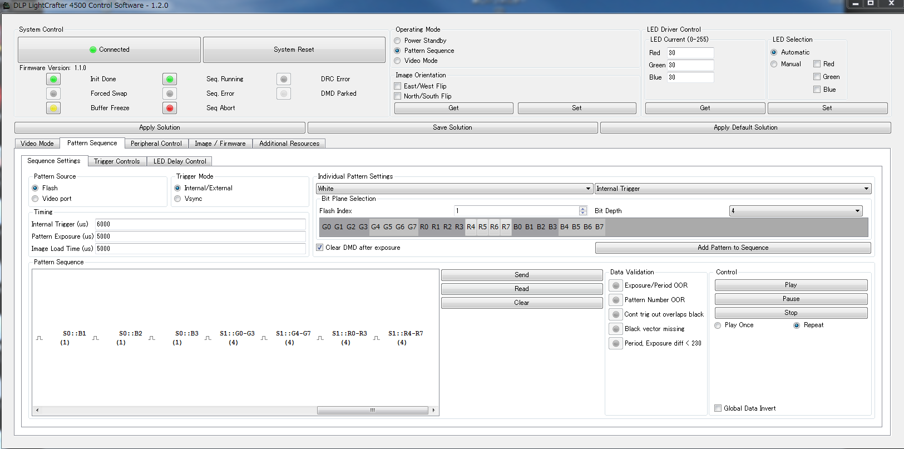Click the red Seq Abort indicator
Screen dimensions: 904x449
(x=170, y=108)
